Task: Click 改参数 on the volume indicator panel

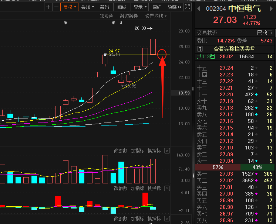Action: pos(121,151)
